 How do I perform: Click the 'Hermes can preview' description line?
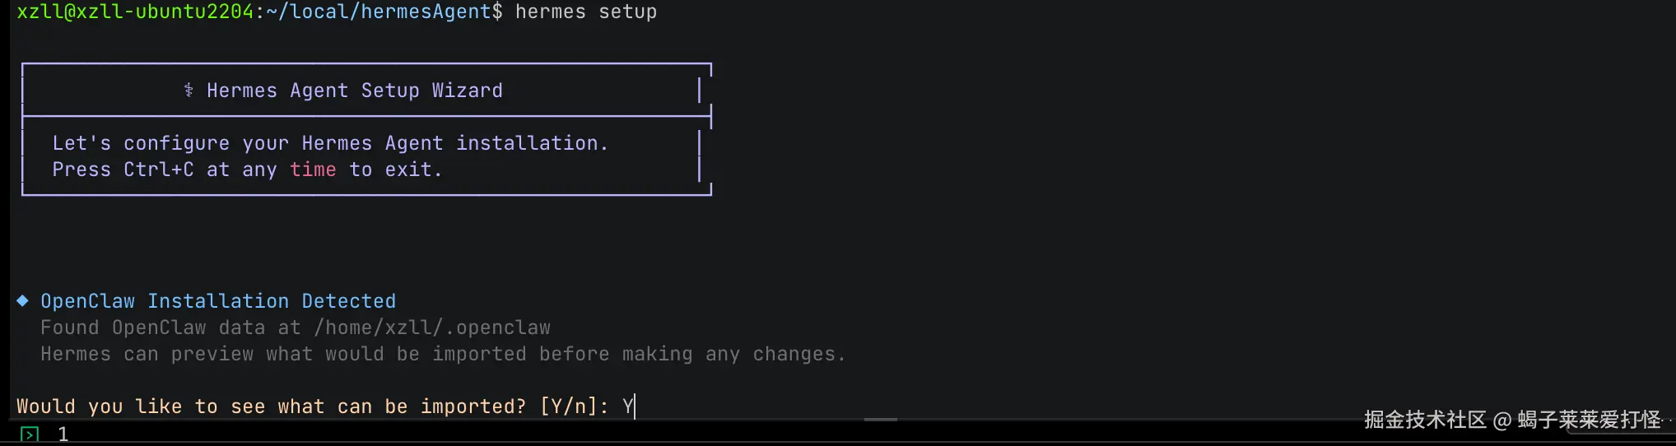(443, 354)
